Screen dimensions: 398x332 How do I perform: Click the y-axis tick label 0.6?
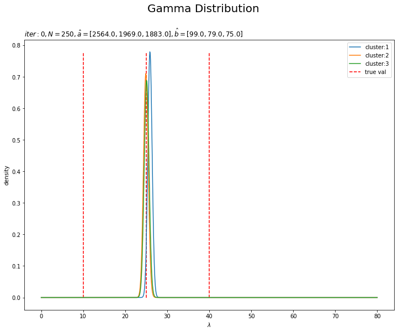16,109
